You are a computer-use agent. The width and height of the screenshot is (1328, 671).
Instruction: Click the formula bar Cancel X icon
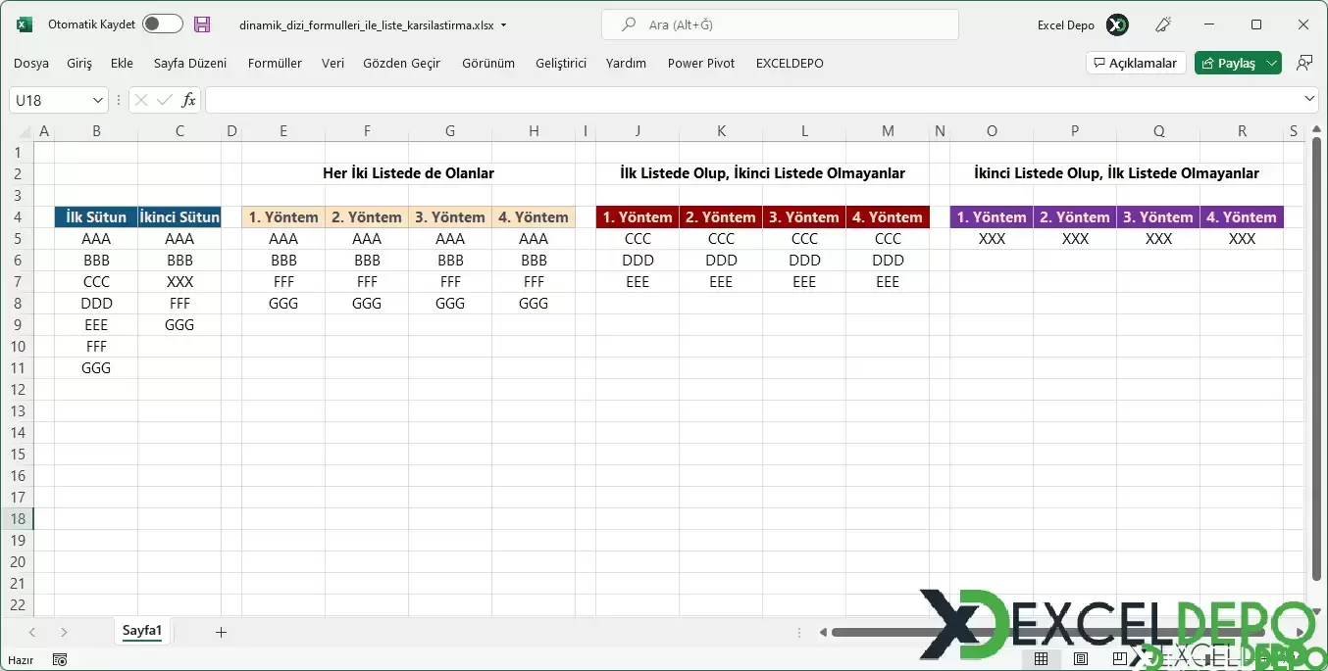(141, 100)
